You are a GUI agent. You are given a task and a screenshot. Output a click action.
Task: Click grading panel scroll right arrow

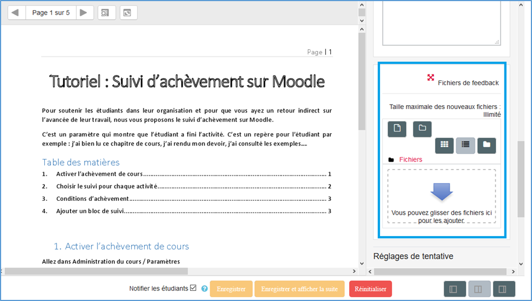[513, 271]
